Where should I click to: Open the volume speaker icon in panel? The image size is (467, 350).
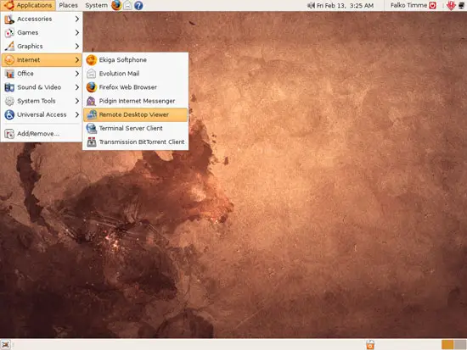[x=311, y=5]
